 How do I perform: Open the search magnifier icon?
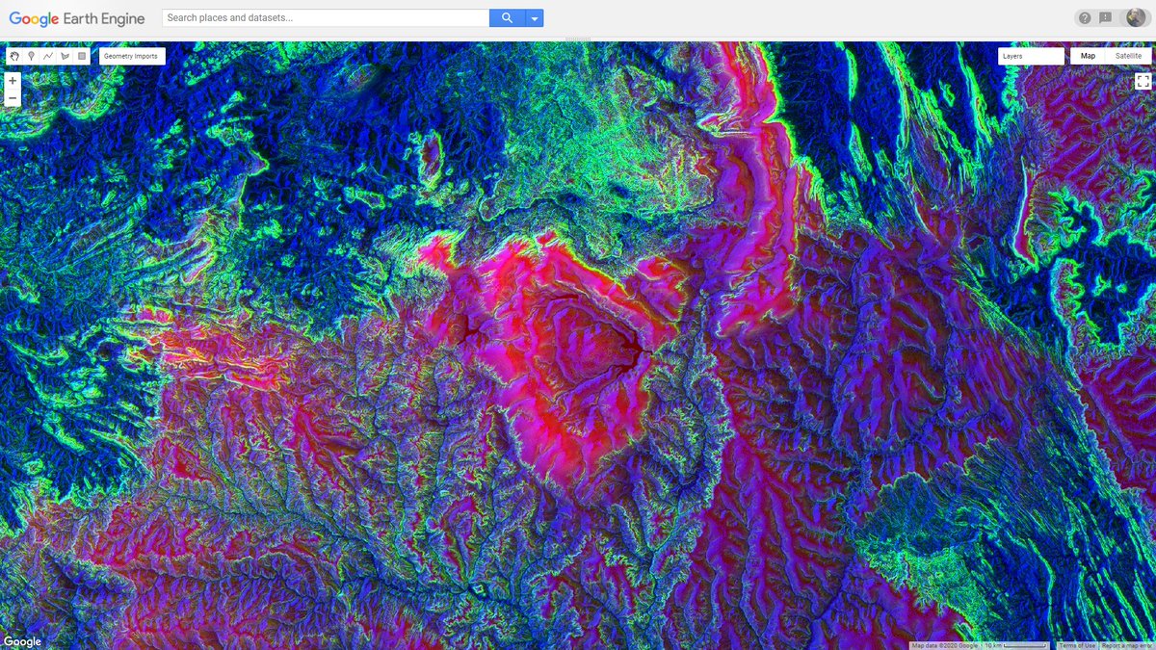tap(506, 17)
